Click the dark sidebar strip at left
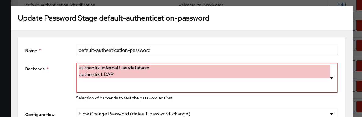 (5, 59)
